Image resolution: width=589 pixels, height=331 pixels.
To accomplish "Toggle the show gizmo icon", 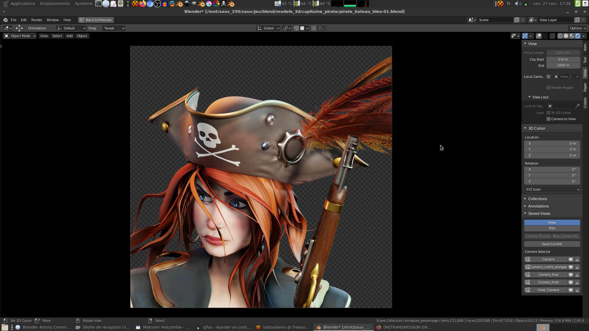I will coord(525,36).
